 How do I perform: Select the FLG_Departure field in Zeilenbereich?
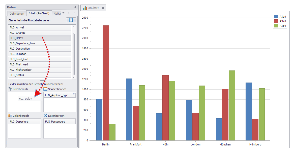click(x=24, y=122)
